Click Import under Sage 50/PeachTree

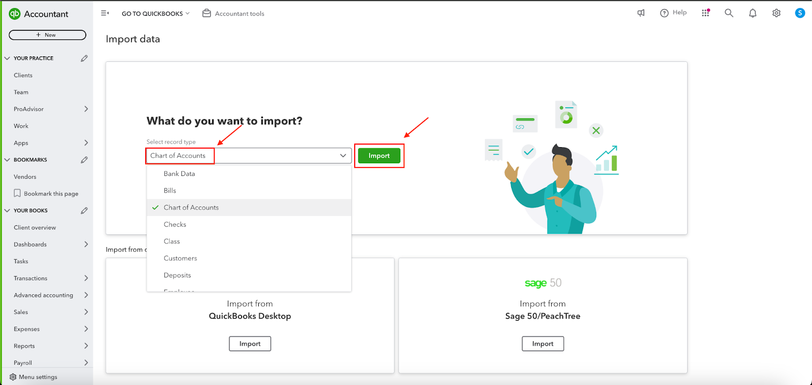543,343
